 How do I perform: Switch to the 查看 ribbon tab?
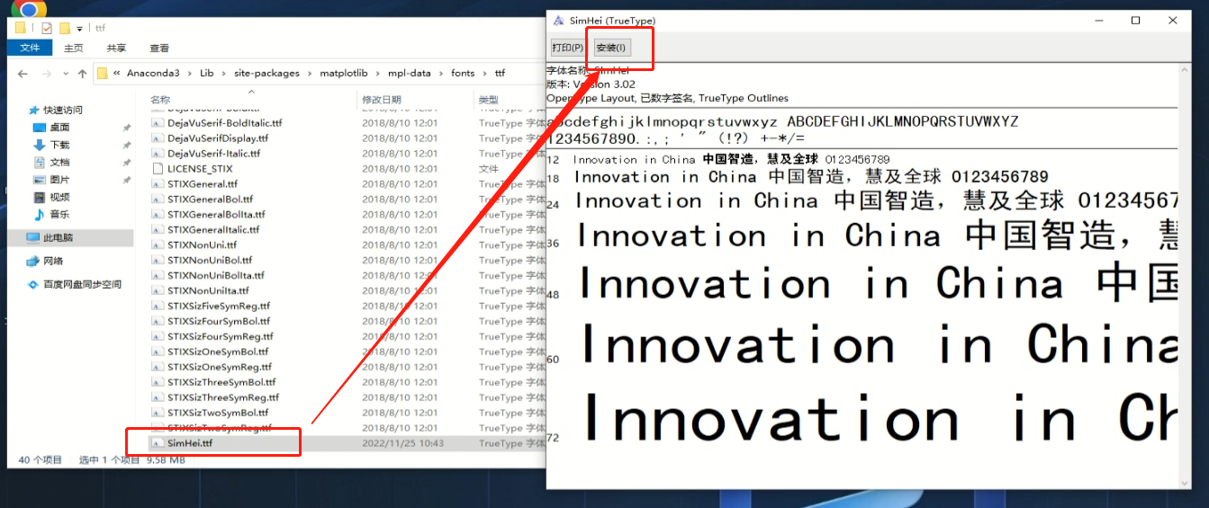point(159,48)
